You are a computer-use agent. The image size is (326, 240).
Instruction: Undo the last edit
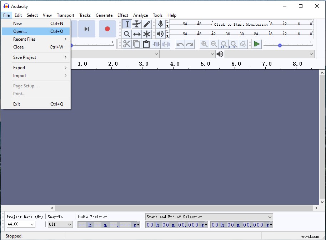pyautogui.click(x=179, y=44)
